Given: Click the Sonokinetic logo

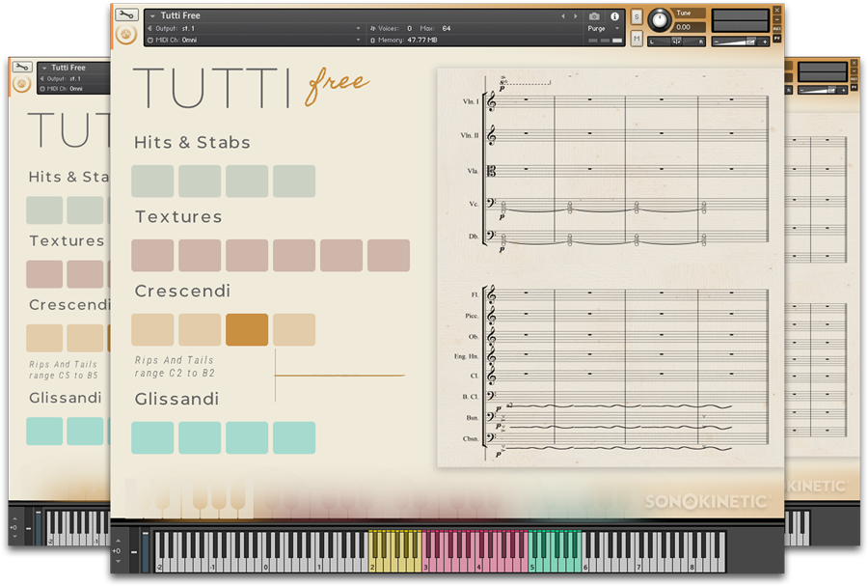Looking at the screenshot, I should click(x=707, y=501).
